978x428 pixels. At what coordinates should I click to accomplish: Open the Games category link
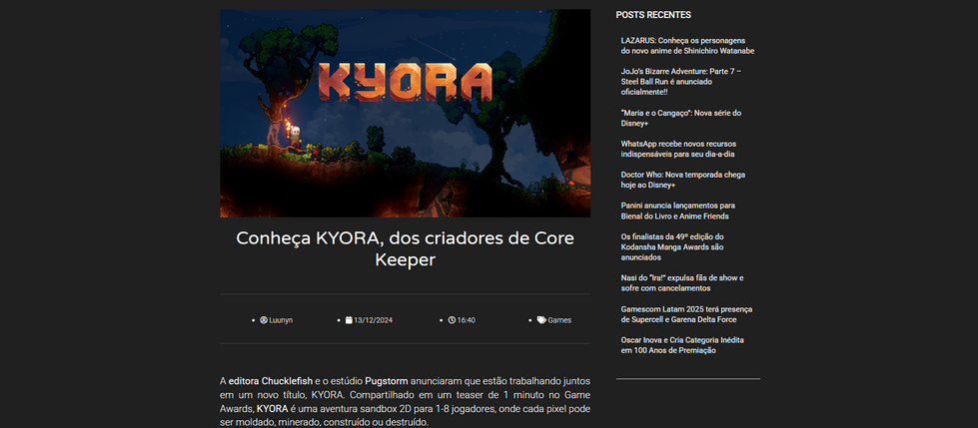[x=559, y=320]
